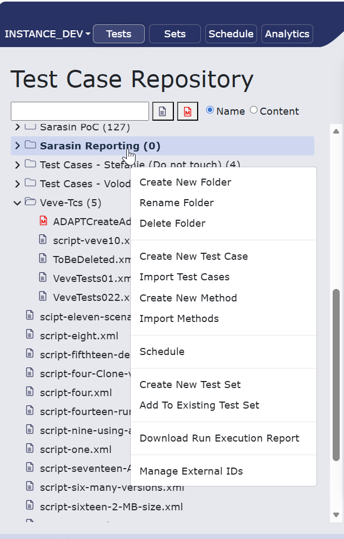This screenshot has height=539, width=344.
Task: Choose Create New Test Set
Action: click(x=223, y=385)
